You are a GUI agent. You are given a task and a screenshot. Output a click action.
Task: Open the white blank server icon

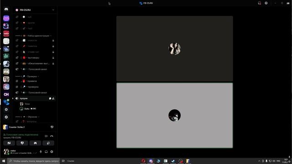coord(6,41)
